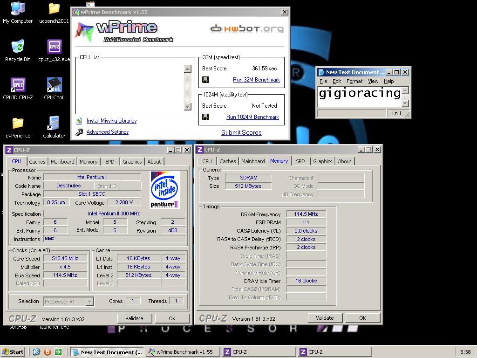Click the taskbar clock showing 5:38
This screenshot has height=358, width=477.
pos(465,352)
